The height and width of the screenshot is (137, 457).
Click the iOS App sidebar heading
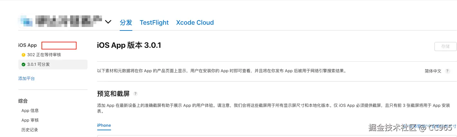pyautogui.click(x=28, y=46)
